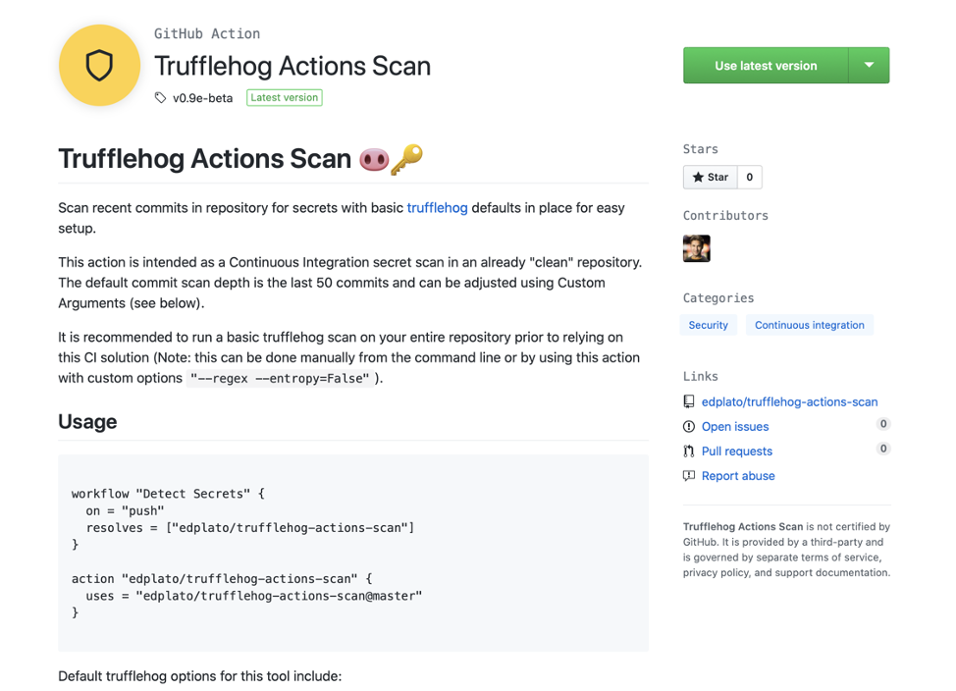The image size is (956, 691).
Task: Click the open issues circle icon
Action: click(689, 426)
